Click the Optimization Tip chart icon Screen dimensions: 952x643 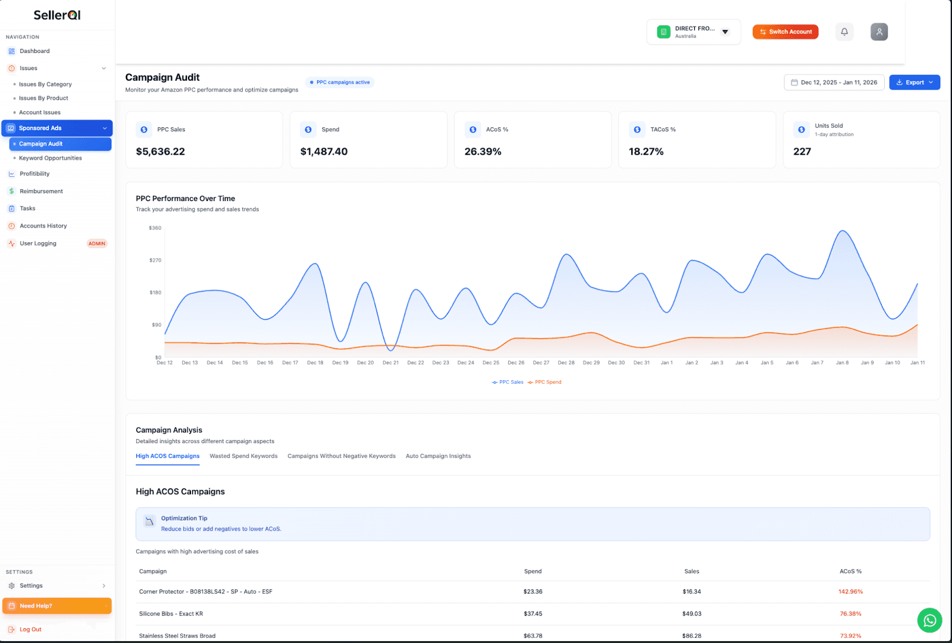pos(150,522)
